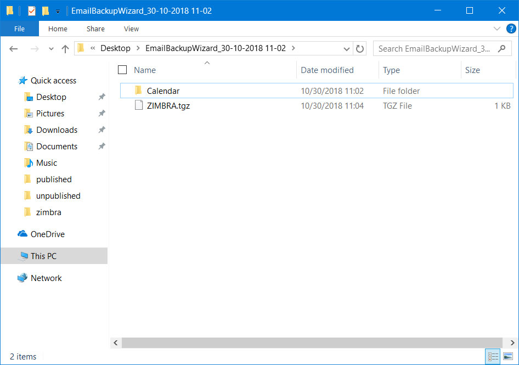Click date 10/30/2018 11:04 of ZIMBRA.tgz
The width and height of the screenshot is (519, 365).
tap(332, 106)
